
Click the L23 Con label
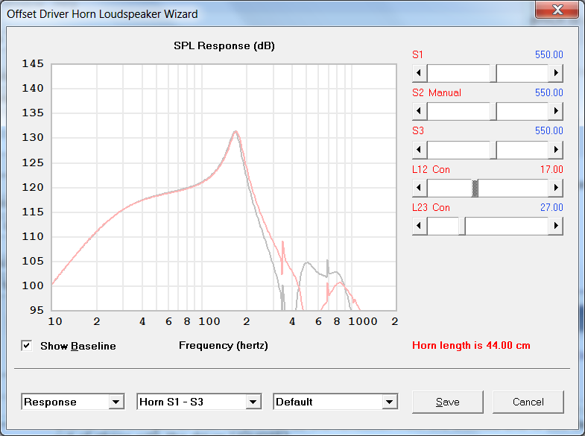tap(431, 208)
